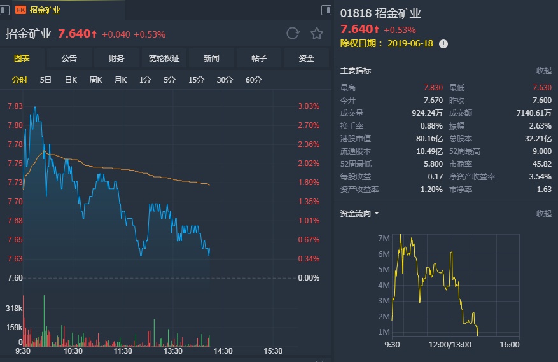Collapse the 资金流向 section with 收起
The width and height of the screenshot is (558, 362).
pyautogui.click(x=543, y=214)
